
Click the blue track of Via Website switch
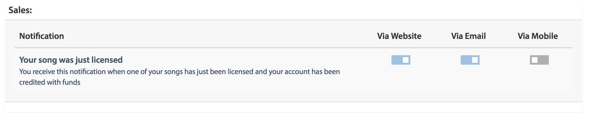pos(397,60)
